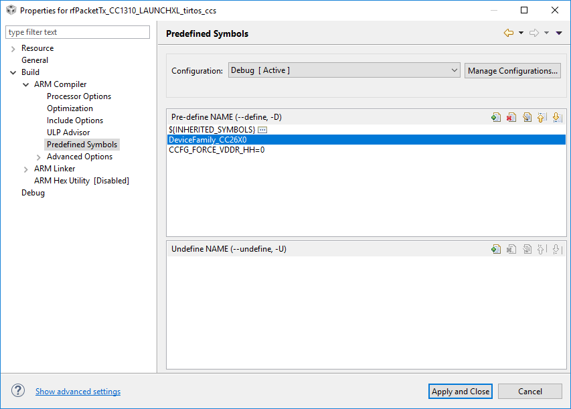Select Debug in the tree
Image resolution: width=571 pixels, height=409 pixels.
33,193
